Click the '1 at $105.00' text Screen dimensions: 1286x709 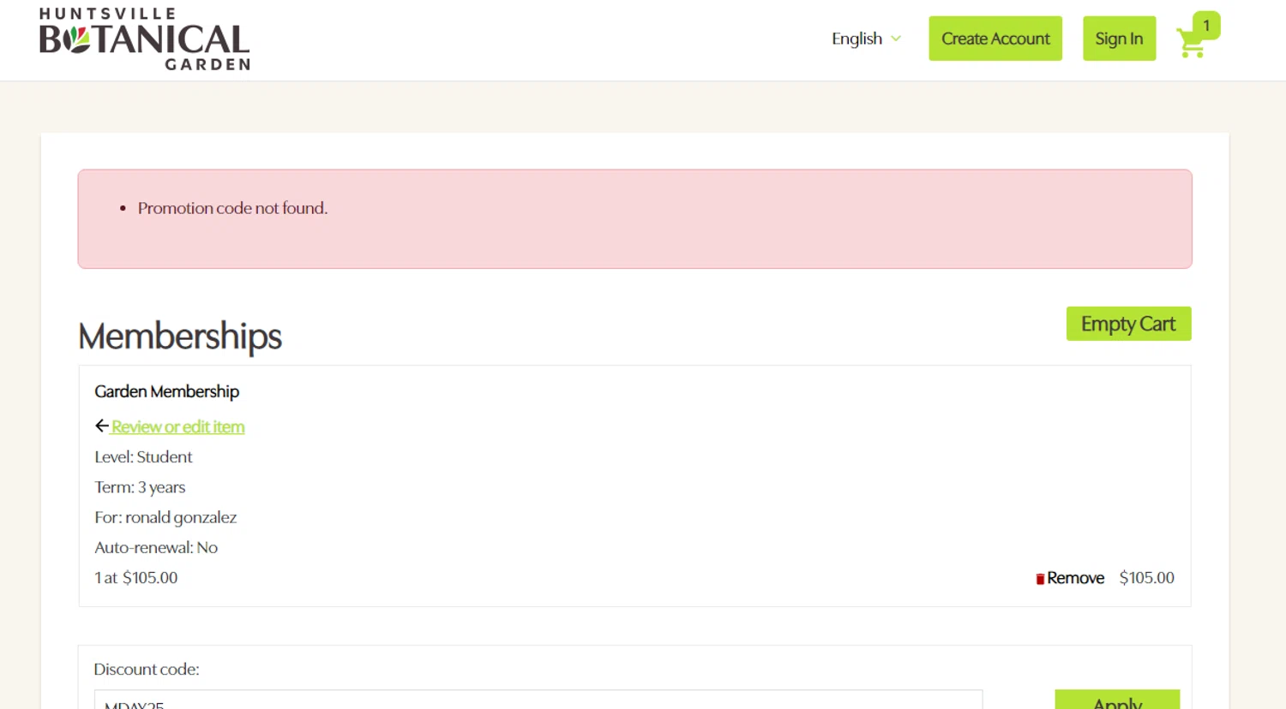coord(136,578)
